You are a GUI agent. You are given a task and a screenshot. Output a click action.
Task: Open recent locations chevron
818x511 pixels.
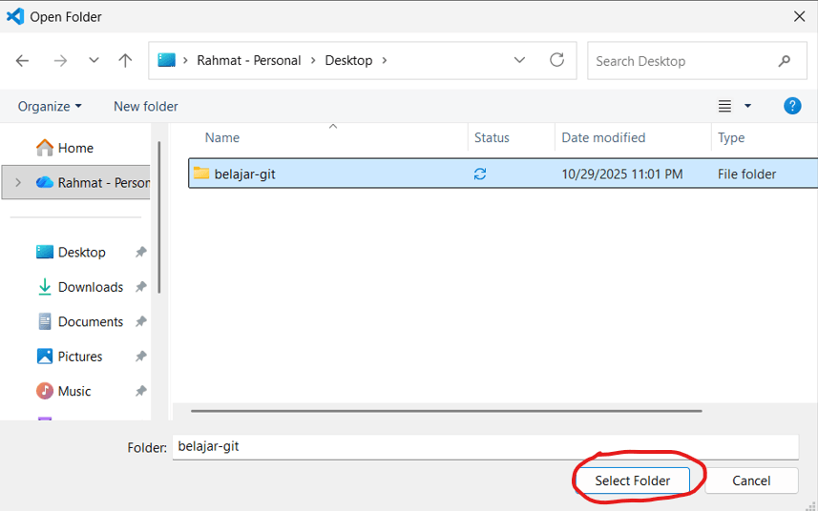(94, 60)
